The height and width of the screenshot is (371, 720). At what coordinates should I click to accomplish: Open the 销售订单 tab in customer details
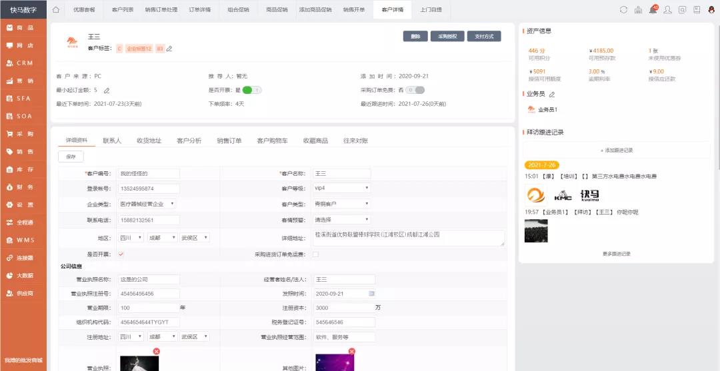229,141
